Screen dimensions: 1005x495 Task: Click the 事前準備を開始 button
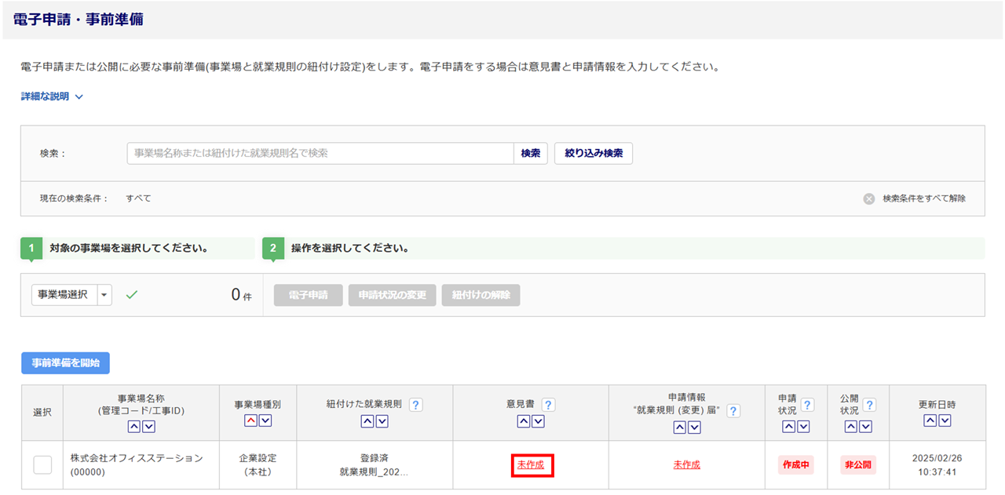tap(65, 363)
